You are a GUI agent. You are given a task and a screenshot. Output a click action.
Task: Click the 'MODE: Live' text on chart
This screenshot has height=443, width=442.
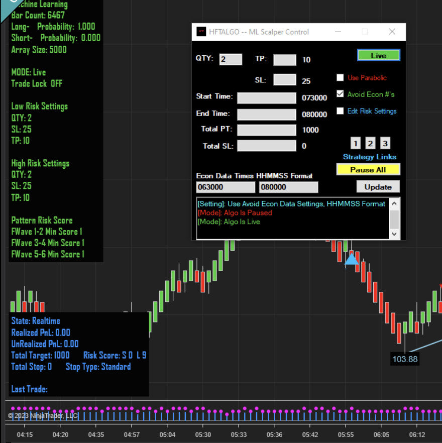(x=29, y=72)
